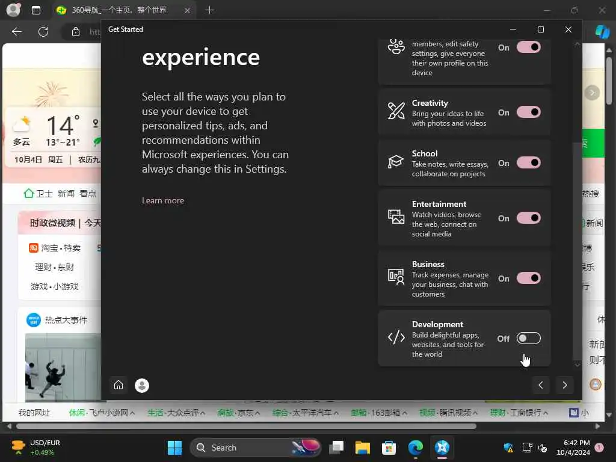The width and height of the screenshot is (616, 462).
Task: Click the browser site lock icon
Action: [76, 32]
